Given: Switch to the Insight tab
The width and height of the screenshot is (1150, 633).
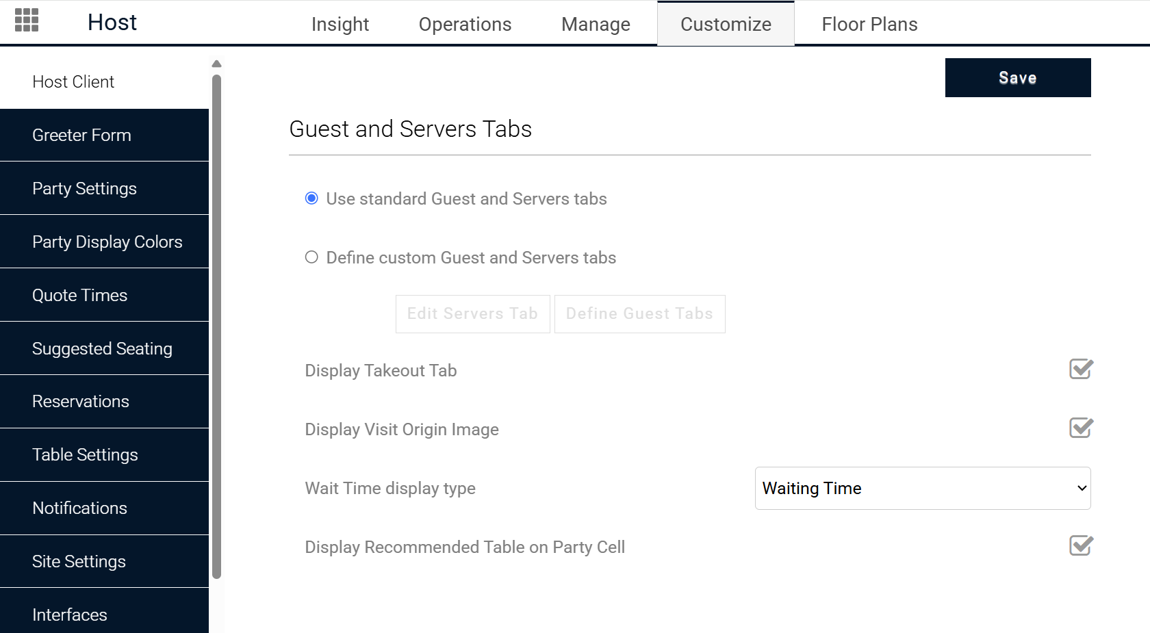Looking at the screenshot, I should coord(340,24).
